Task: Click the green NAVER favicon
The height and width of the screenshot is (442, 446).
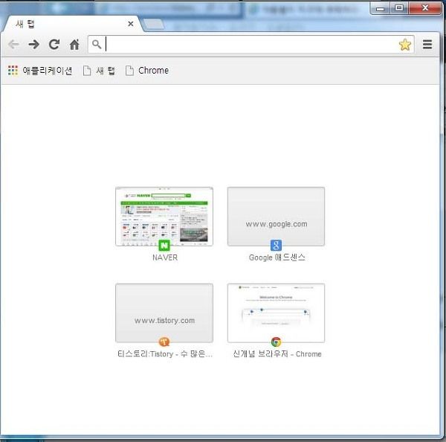Action: pyautogui.click(x=164, y=246)
